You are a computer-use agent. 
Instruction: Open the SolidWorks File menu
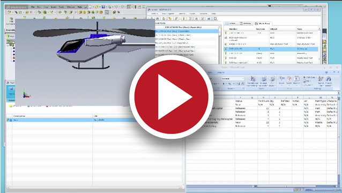pos(33,7)
